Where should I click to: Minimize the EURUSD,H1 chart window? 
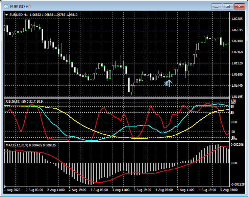tap(217, 6)
